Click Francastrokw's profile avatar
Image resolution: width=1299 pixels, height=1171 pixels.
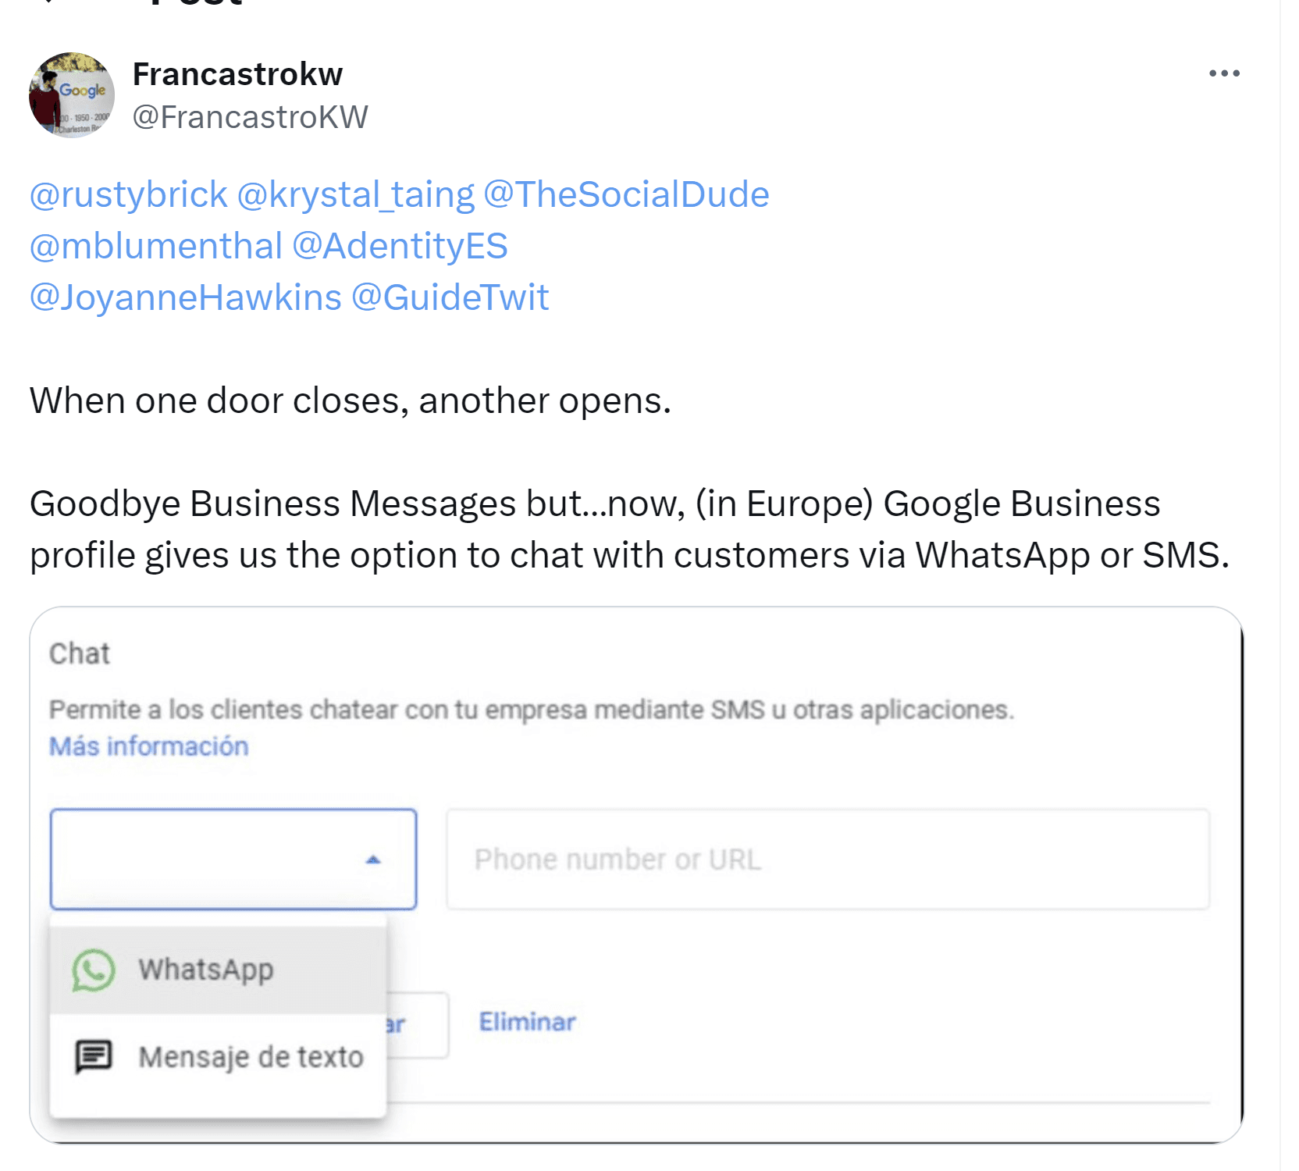[70, 94]
